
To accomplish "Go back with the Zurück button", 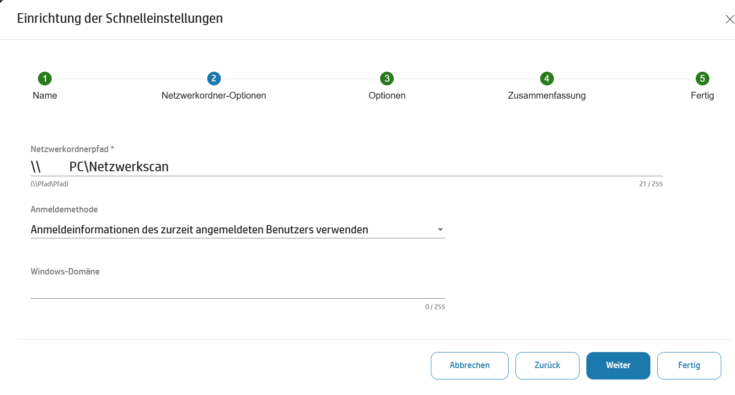I will coord(547,365).
